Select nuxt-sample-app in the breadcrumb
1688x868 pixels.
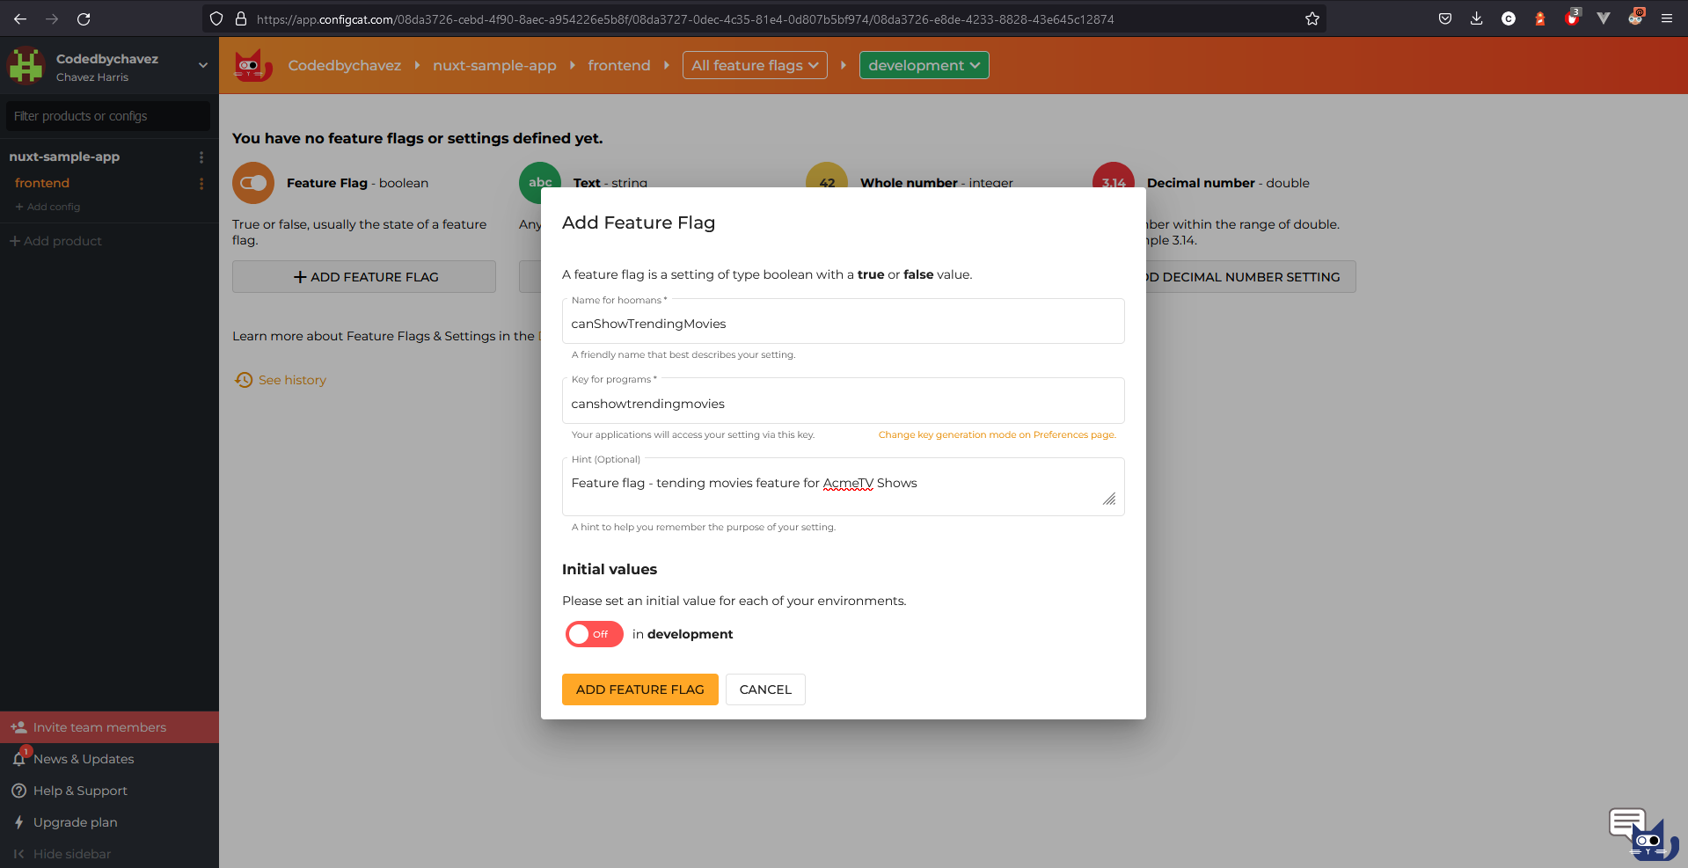pyautogui.click(x=494, y=65)
